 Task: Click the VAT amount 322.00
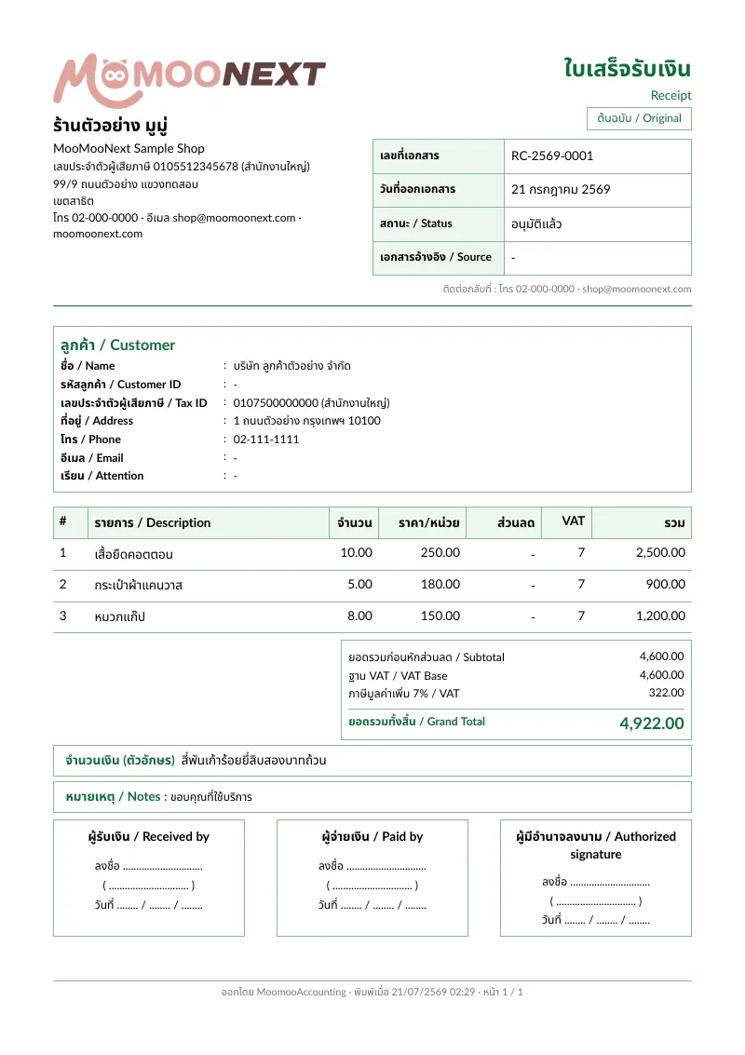(x=666, y=693)
